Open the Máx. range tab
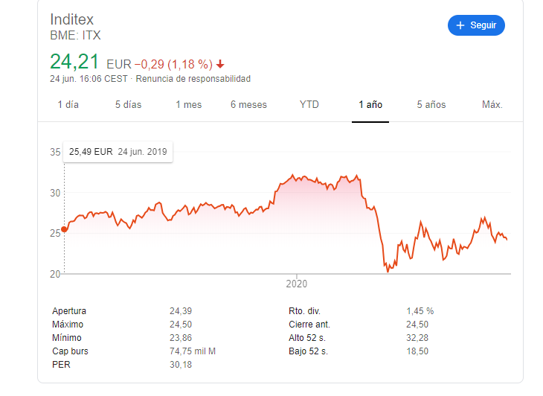543x396 pixels. click(x=492, y=105)
